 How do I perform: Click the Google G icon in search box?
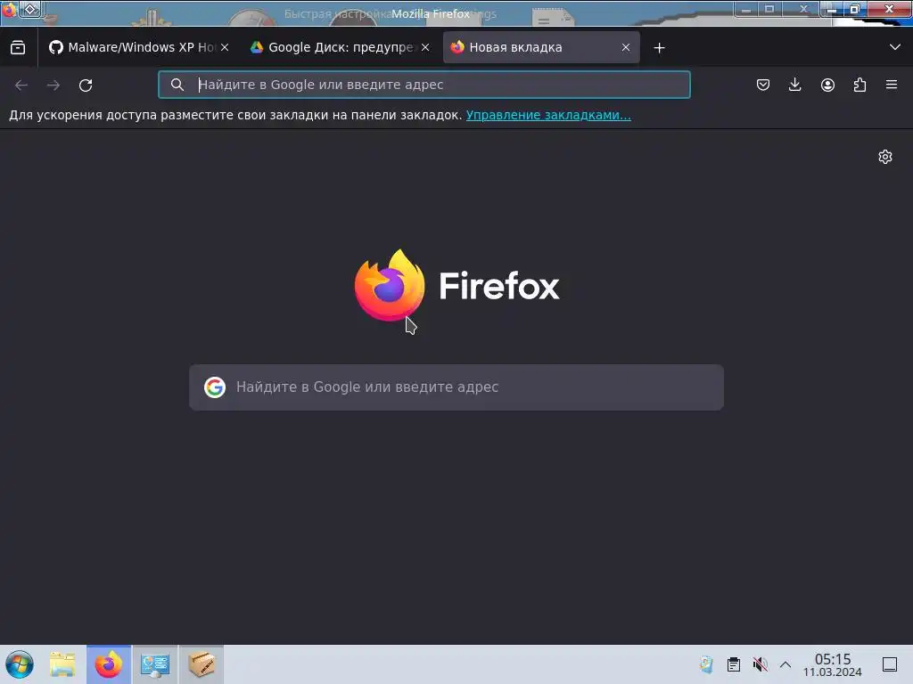[x=215, y=387]
